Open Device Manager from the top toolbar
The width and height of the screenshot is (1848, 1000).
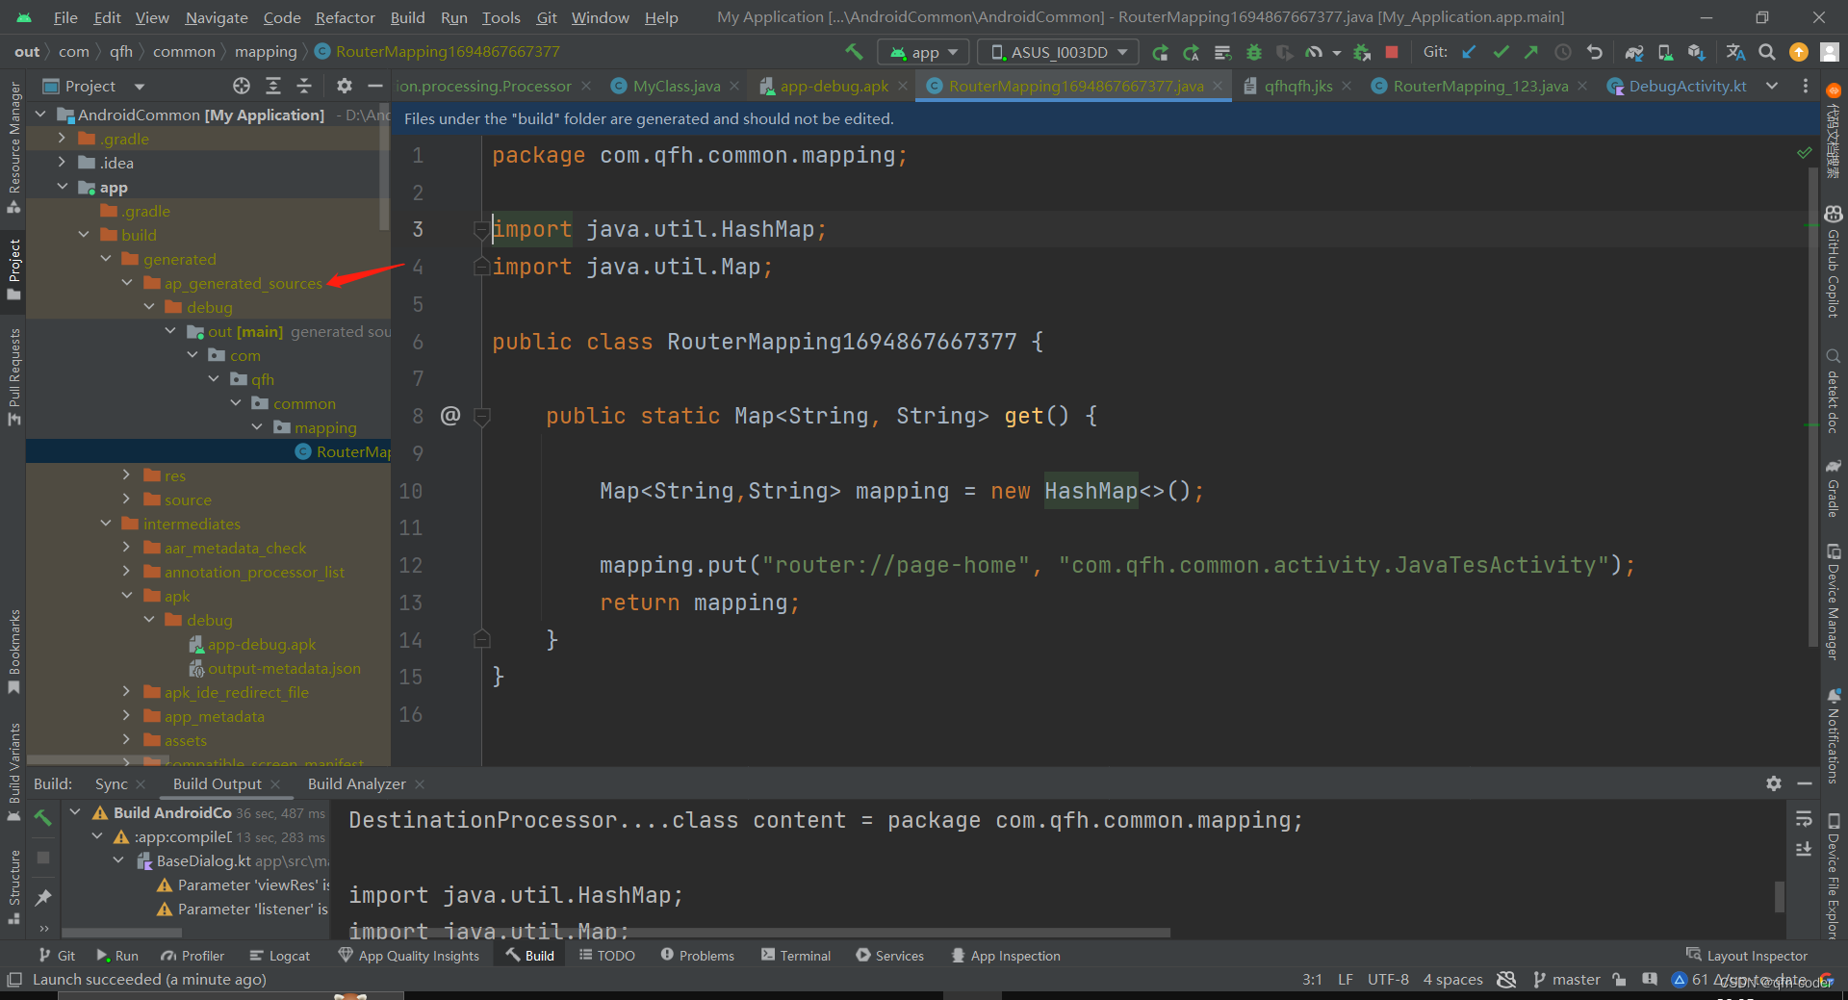click(1665, 52)
